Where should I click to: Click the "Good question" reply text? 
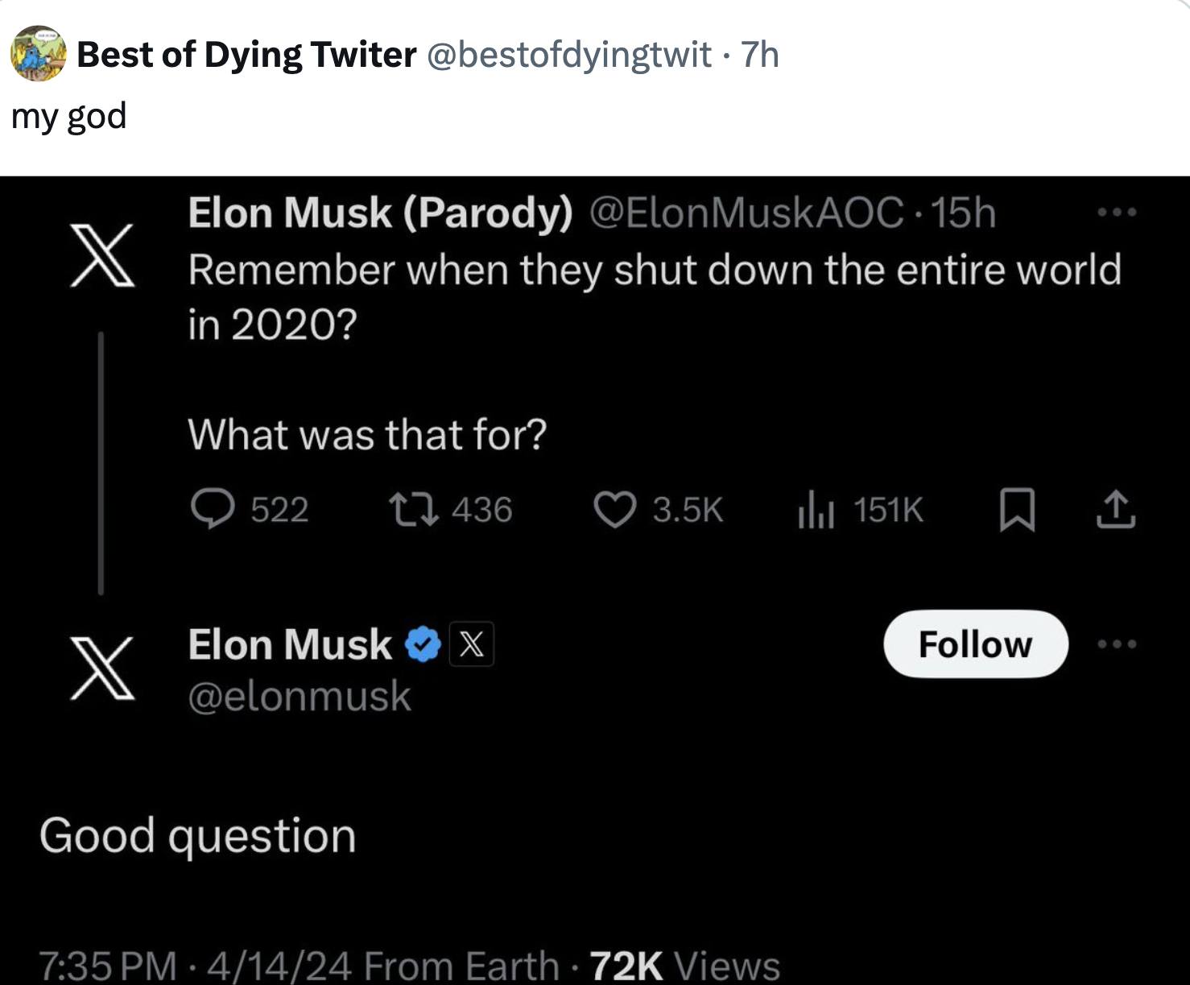pos(198,835)
